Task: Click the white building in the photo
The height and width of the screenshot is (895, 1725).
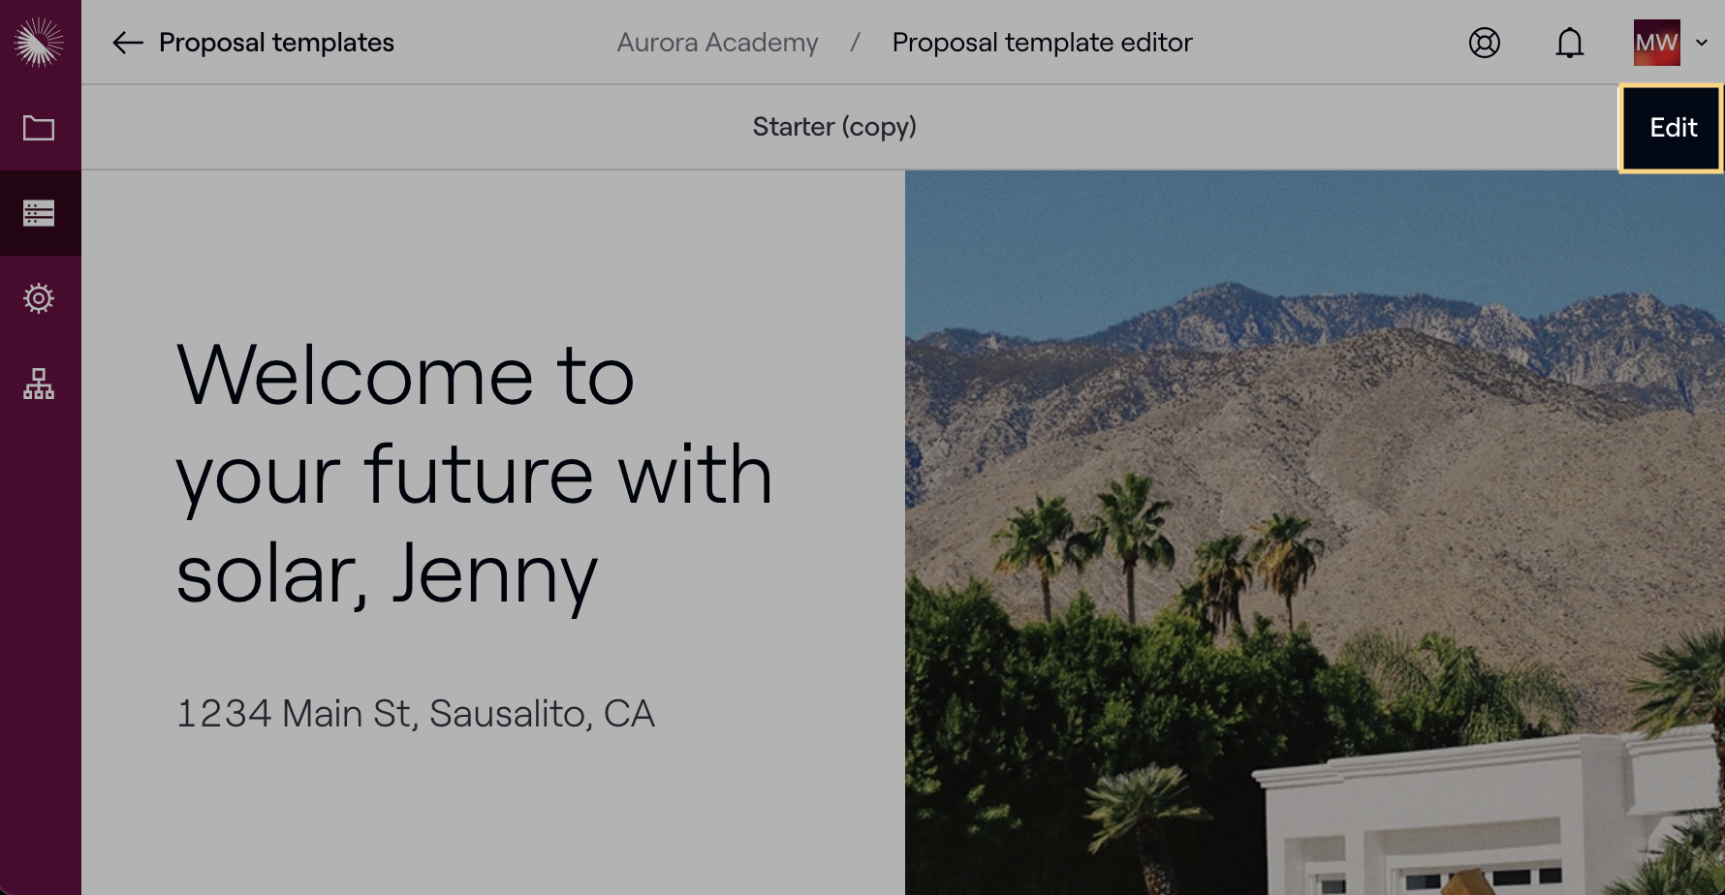Action: pos(1492,823)
